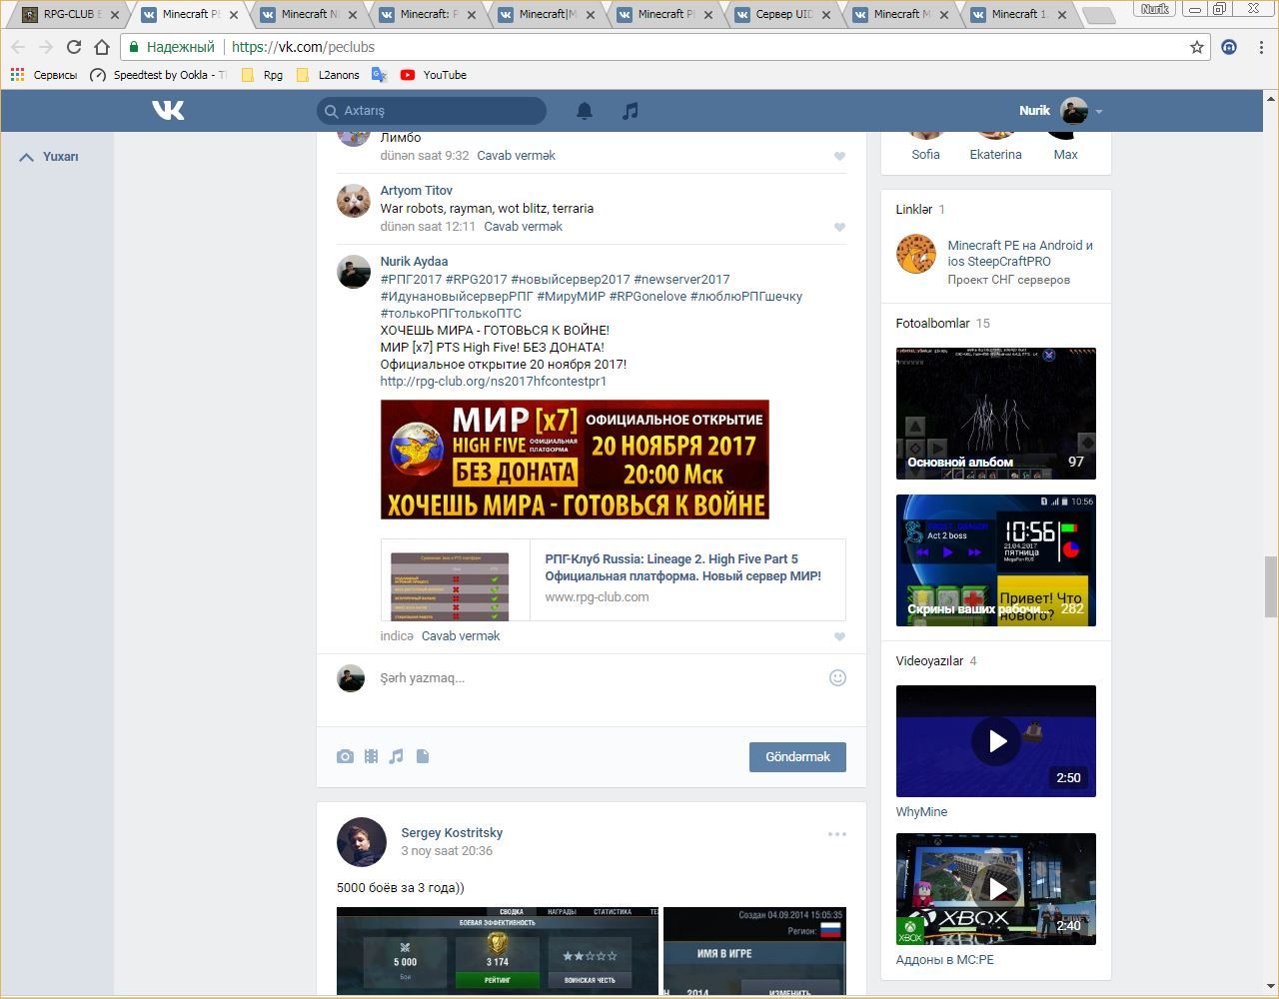
Task: Like Nurik Aydaa's comment
Action: pos(839,636)
